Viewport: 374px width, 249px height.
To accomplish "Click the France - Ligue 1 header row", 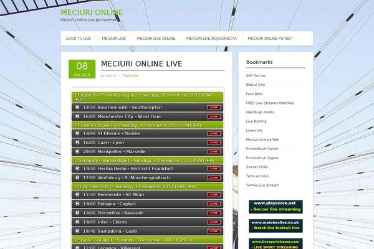I will [x=147, y=125].
